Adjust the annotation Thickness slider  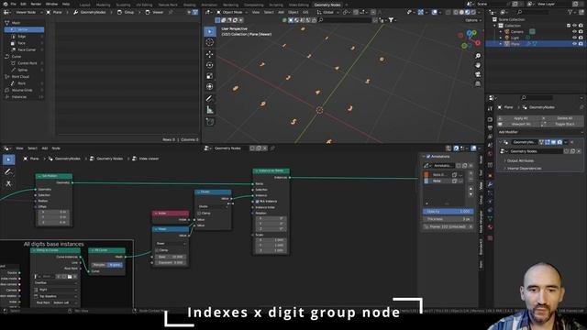[449, 219]
